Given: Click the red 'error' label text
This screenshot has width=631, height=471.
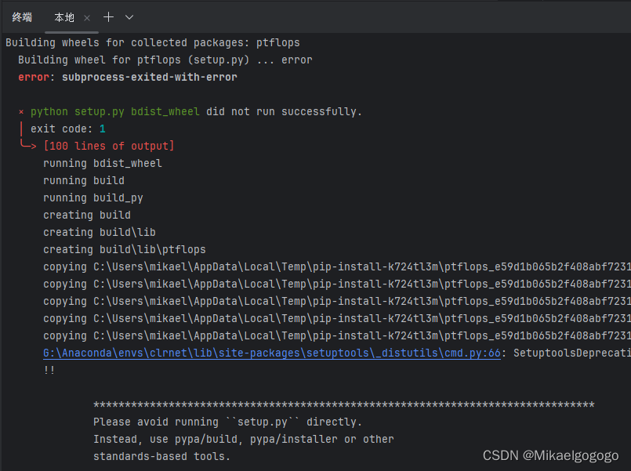Looking at the screenshot, I should tap(34, 78).
